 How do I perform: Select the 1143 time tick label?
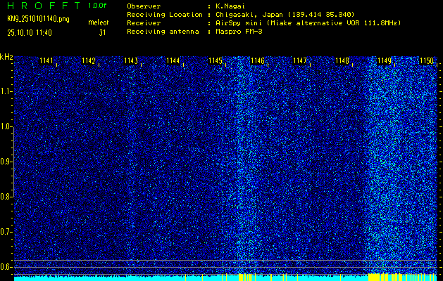point(131,61)
